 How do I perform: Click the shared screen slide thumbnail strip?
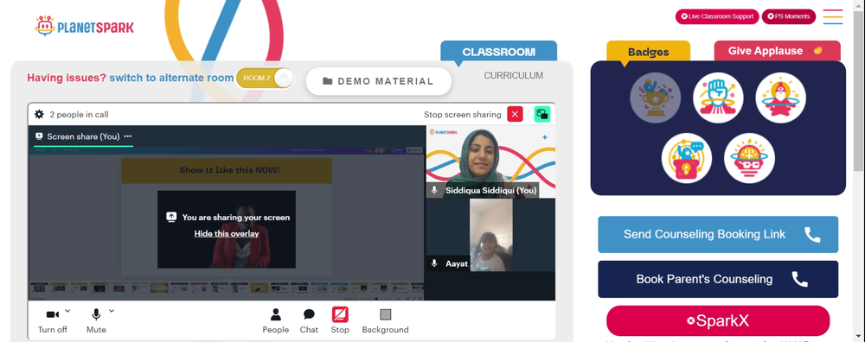(x=227, y=288)
